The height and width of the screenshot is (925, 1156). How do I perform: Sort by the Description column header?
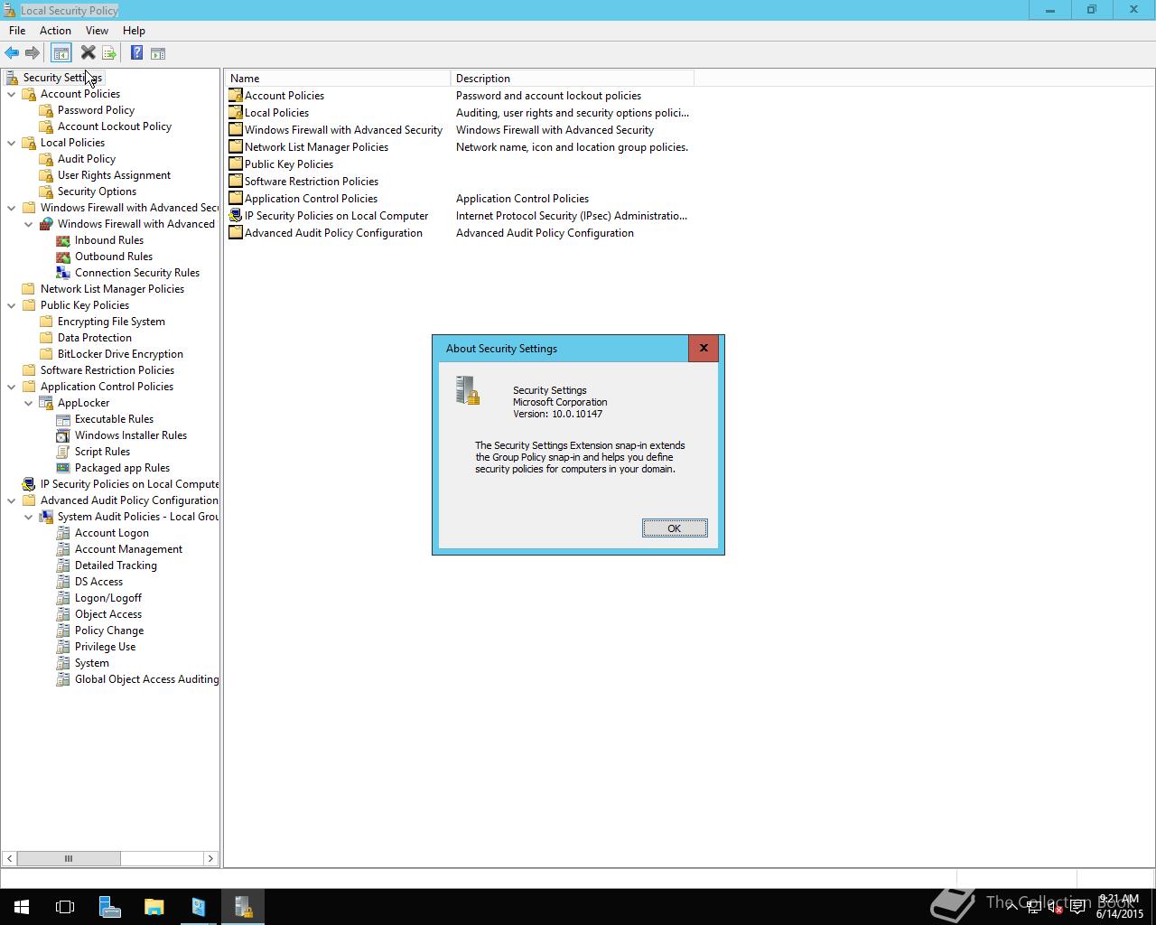pyautogui.click(x=573, y=79)
